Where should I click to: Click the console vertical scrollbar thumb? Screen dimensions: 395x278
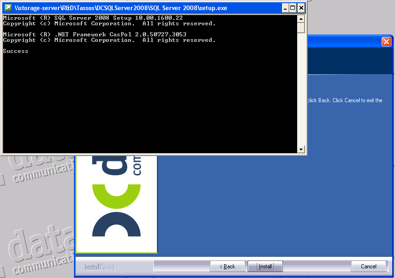tap(301, 28)
